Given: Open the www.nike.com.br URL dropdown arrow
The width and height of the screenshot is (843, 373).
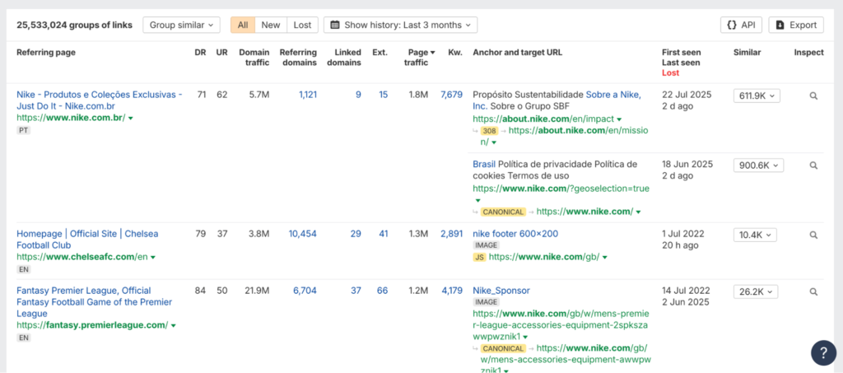Looking at the screenshot, I should coord(131,118).
